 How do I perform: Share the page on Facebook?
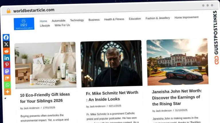pyautogui.click(x=6, y=38)
